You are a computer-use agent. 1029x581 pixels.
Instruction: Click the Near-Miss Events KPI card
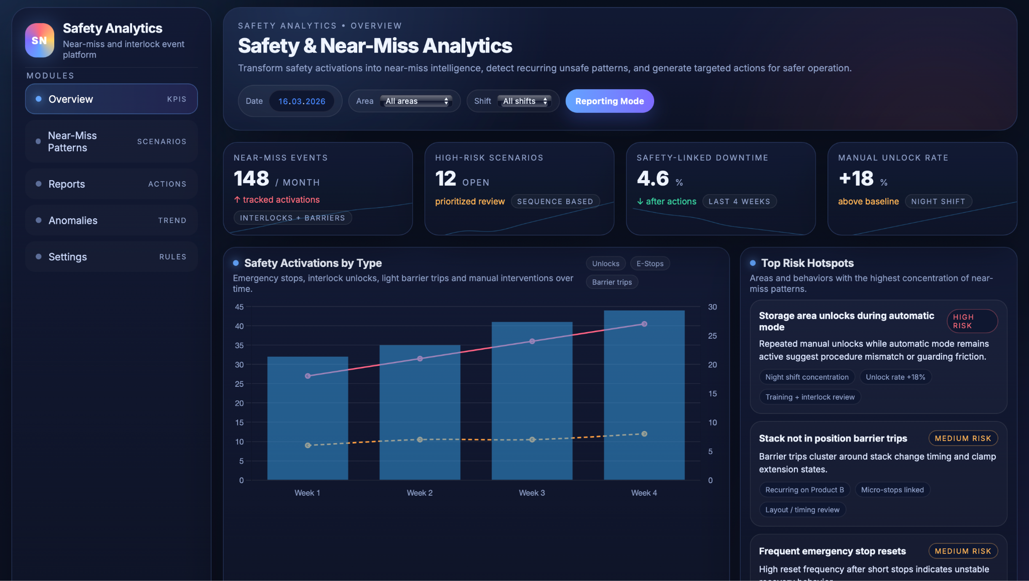click(x=318, y=188)
